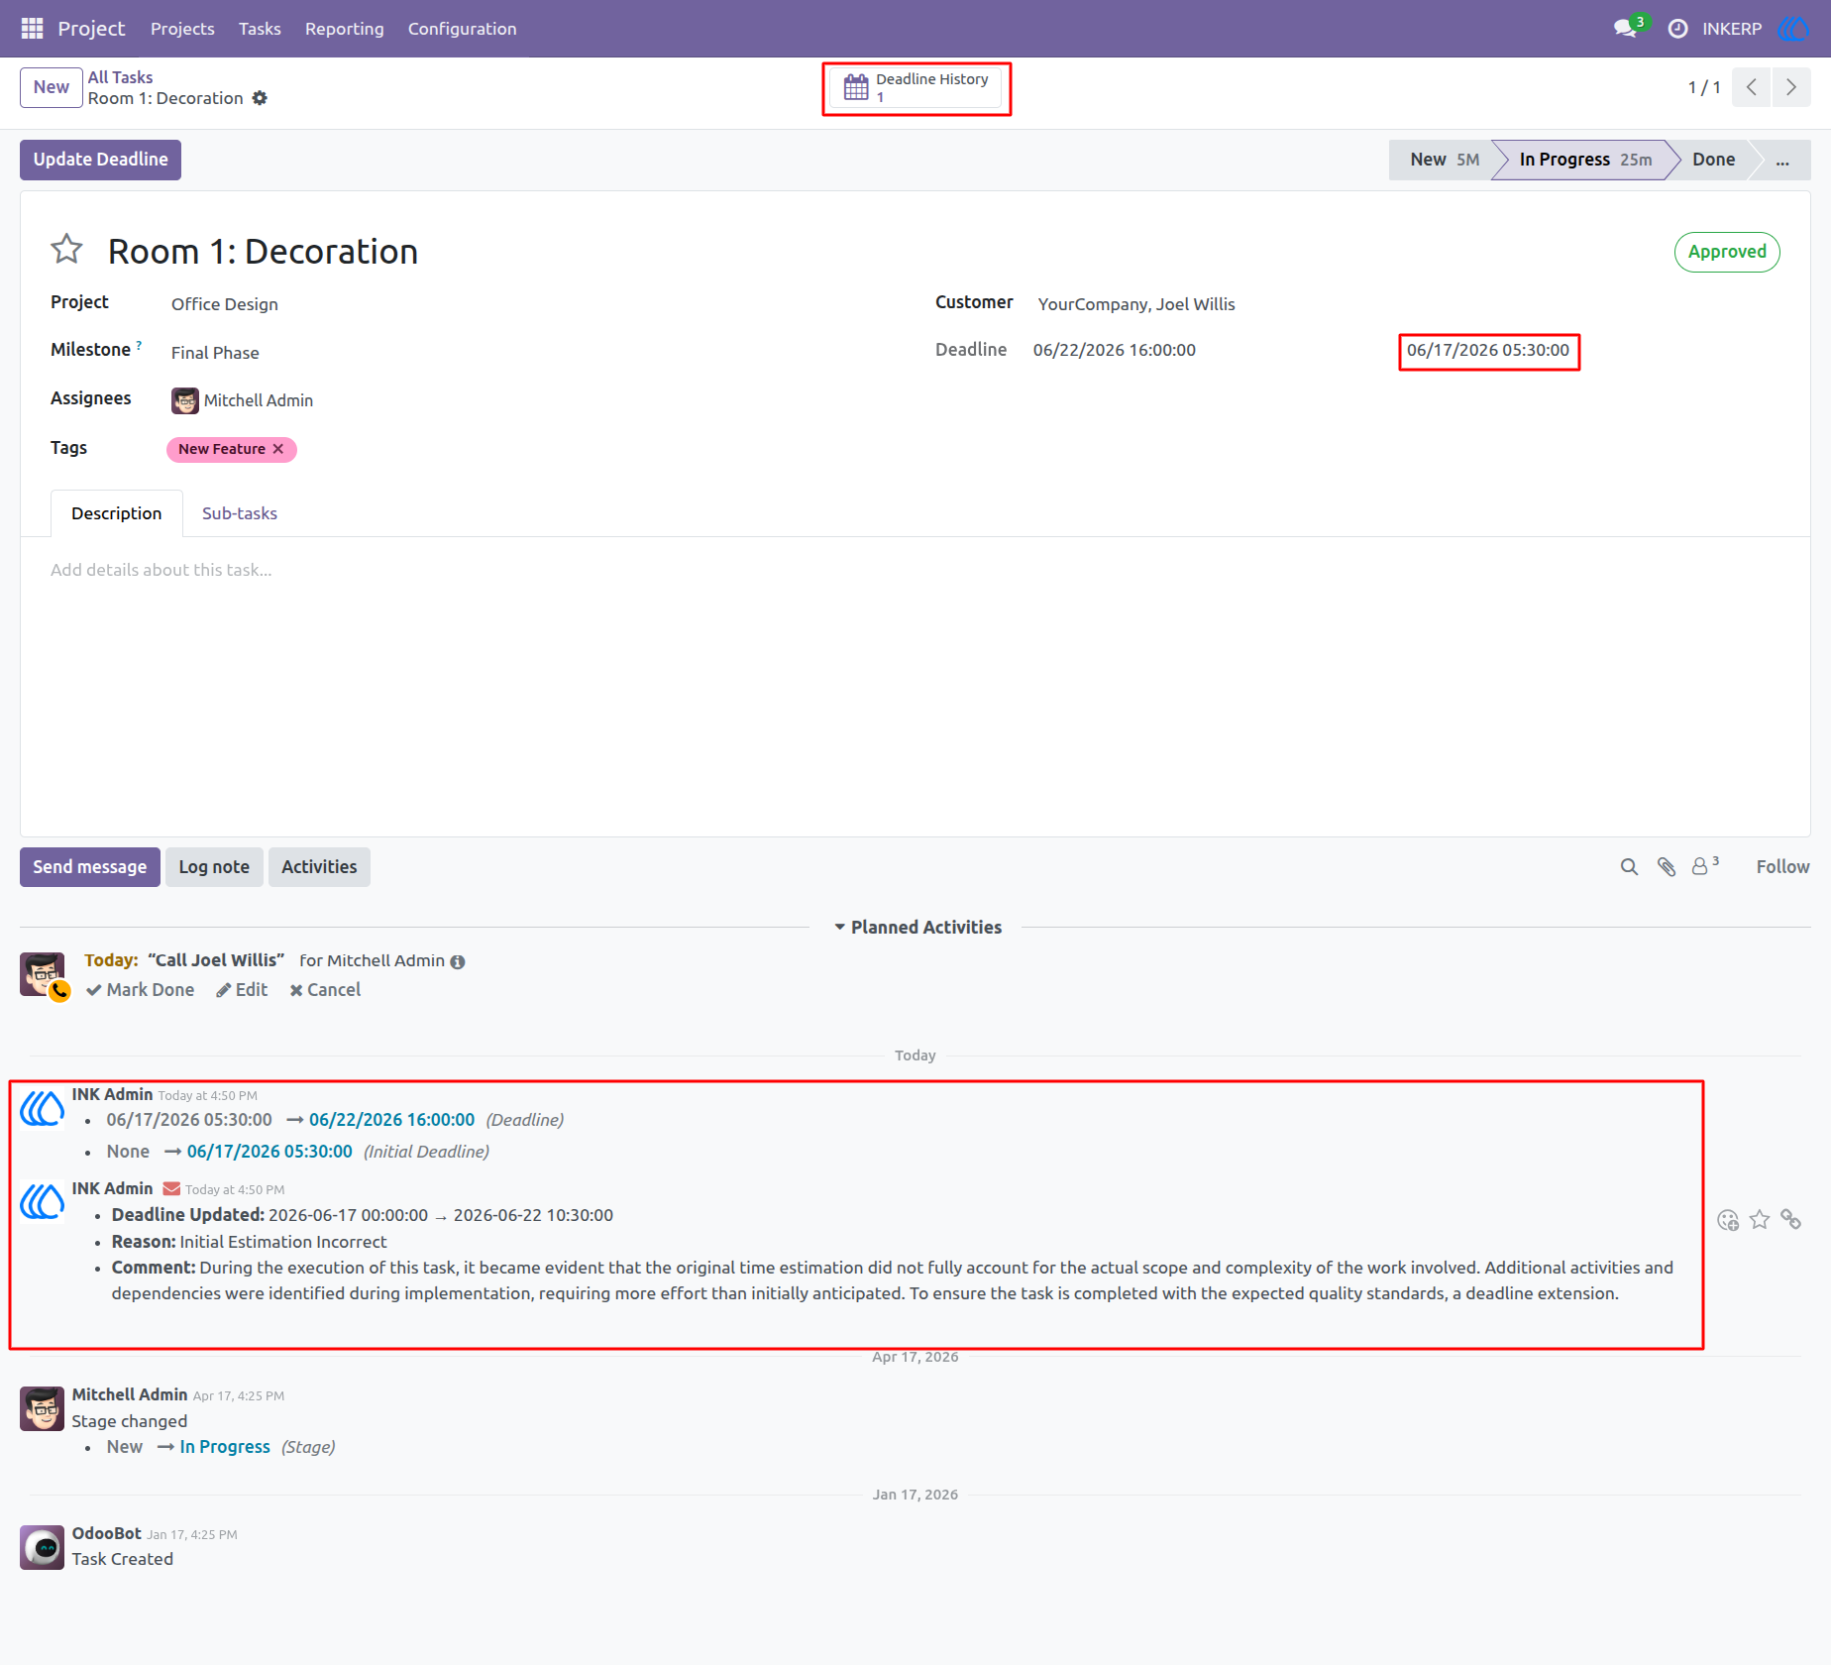Switch to the Sub-tasks tab
Image resolution: width=1831 pixels, height=1665 pixels.
(240, 513)
